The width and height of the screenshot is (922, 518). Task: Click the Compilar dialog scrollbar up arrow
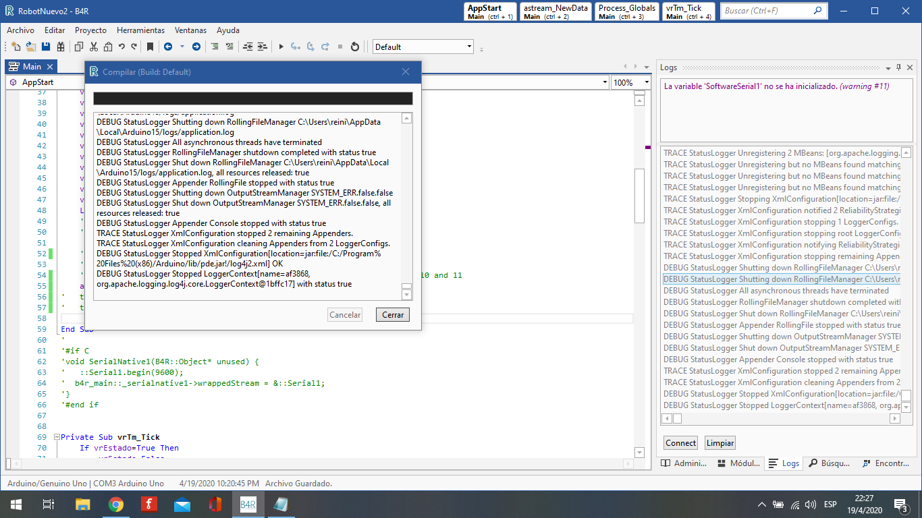coord(406,118)
